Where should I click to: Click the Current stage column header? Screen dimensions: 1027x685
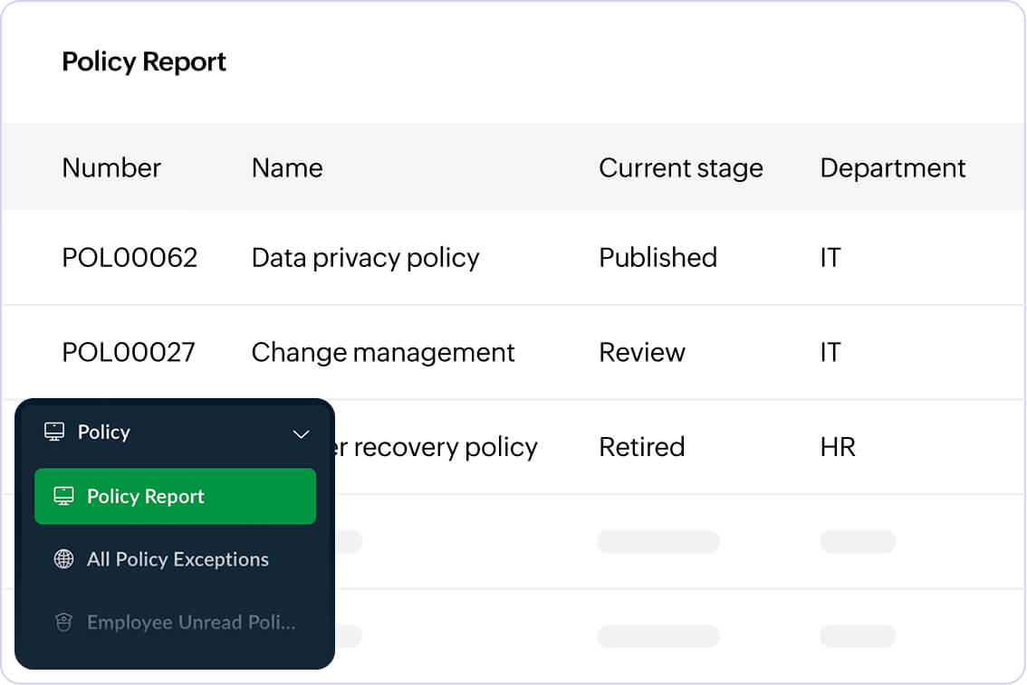(681, 168)
